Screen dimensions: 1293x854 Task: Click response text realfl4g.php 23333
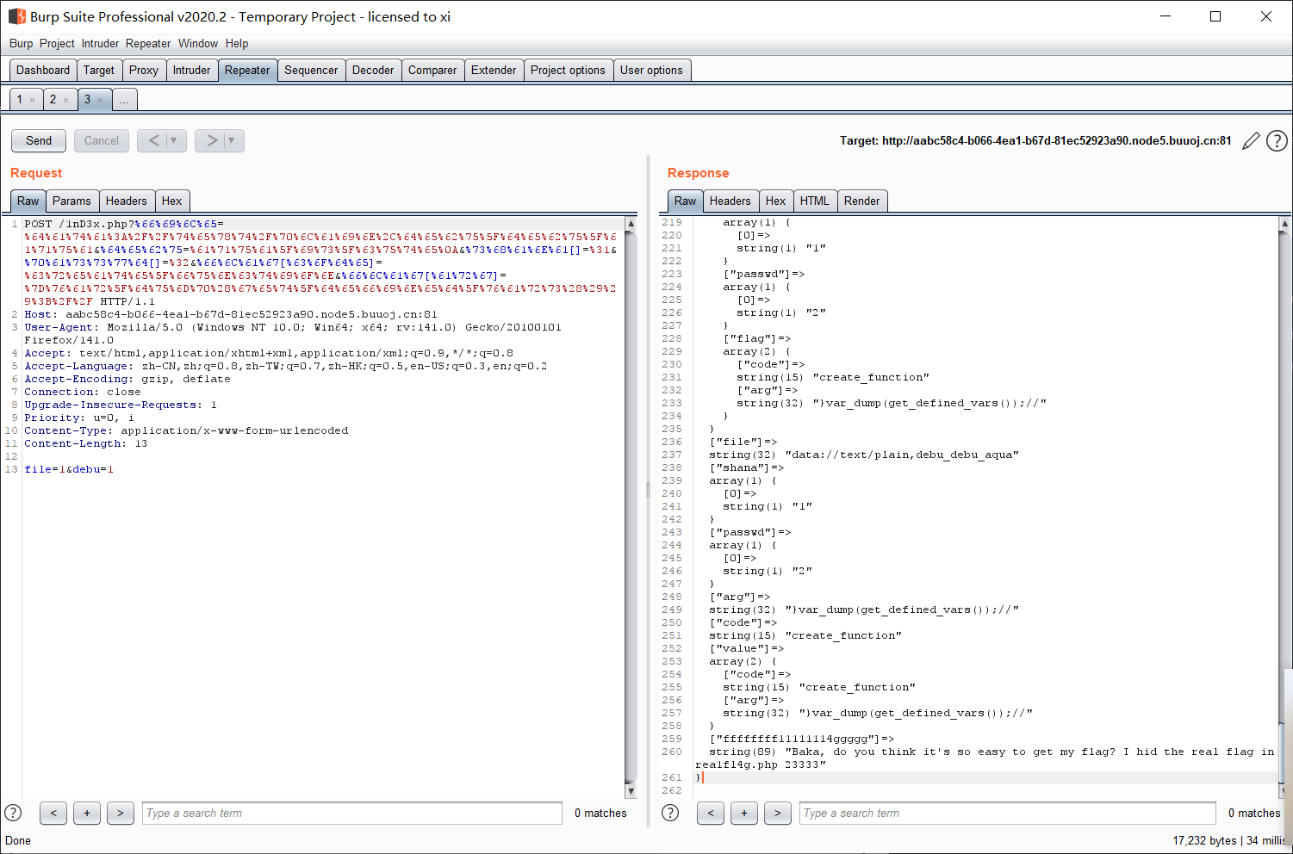point(761,764)
